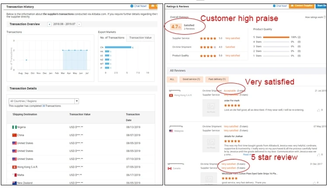Click the Read more link in Malaysia review

click(248, 154)
